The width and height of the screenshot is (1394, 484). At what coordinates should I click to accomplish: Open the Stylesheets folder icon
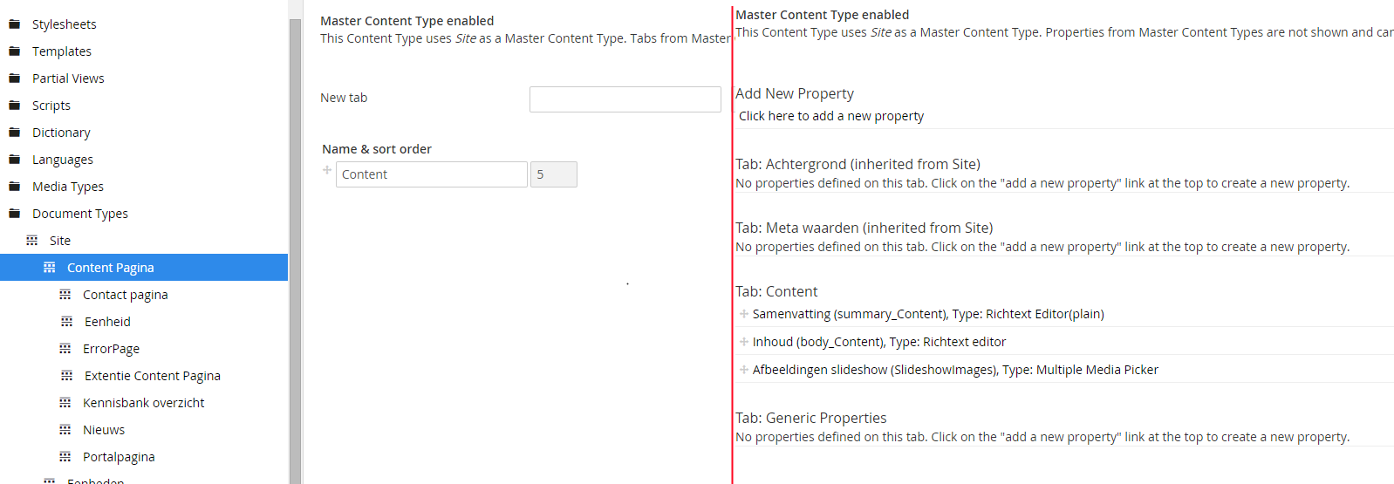point(14,24)
